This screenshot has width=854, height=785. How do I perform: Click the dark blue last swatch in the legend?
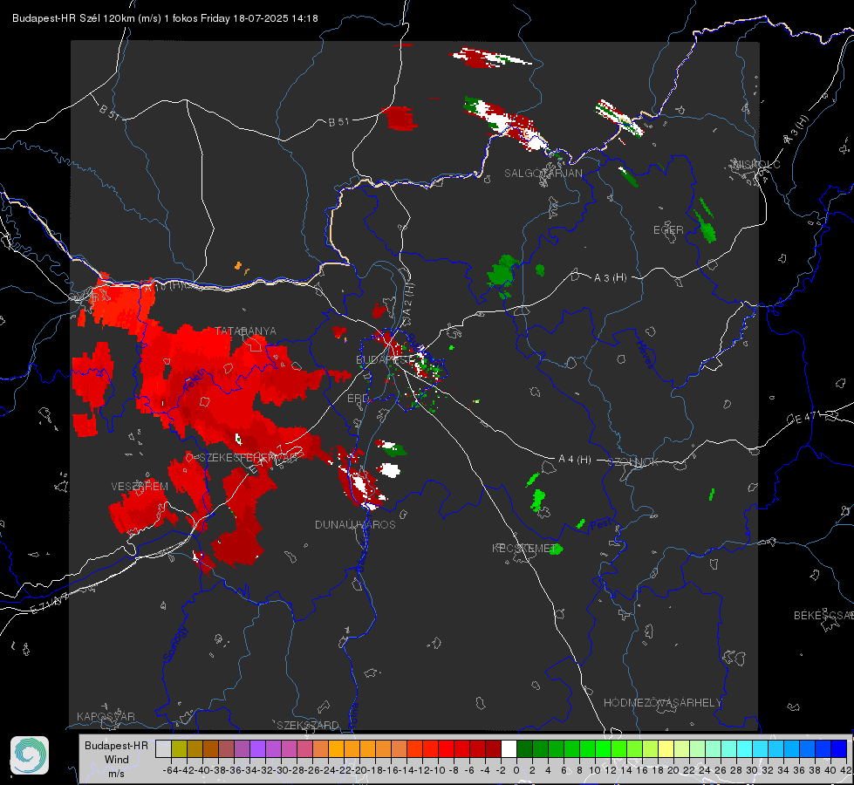click(839, 749)
